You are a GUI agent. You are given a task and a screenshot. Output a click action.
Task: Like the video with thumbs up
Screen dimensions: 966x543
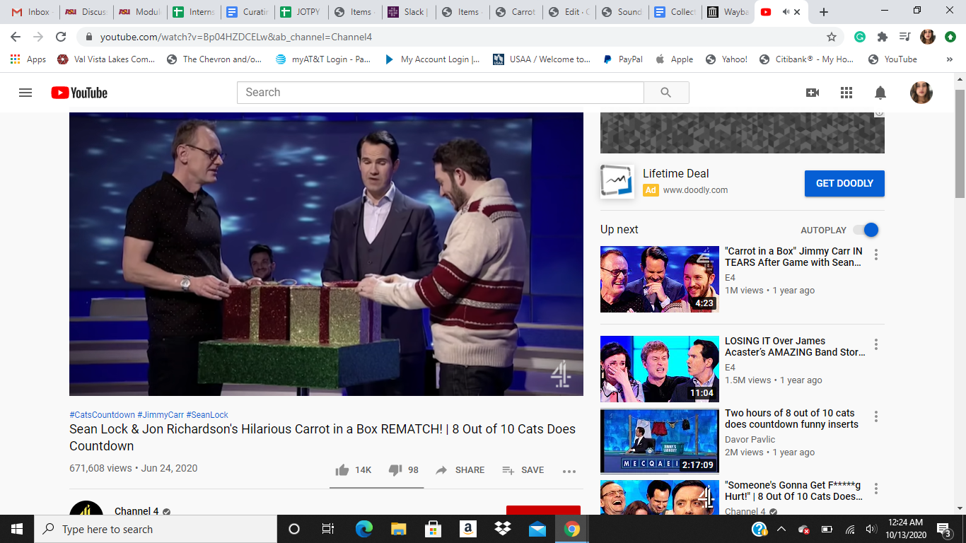pos(342,470)
